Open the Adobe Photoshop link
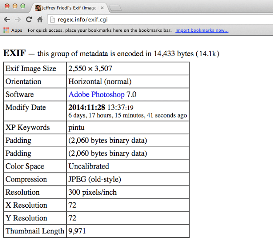 click(x=96, y=94)
